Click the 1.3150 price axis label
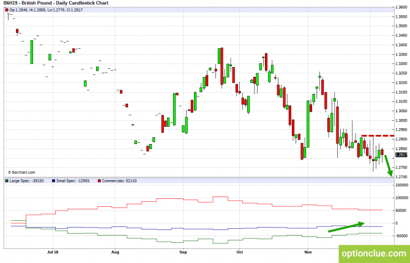 coord(401,92)
